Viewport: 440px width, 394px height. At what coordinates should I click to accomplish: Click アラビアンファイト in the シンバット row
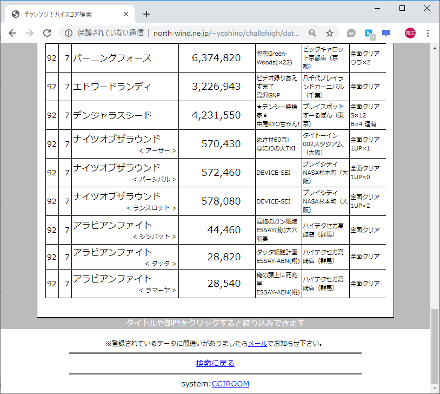coord(112,225)
